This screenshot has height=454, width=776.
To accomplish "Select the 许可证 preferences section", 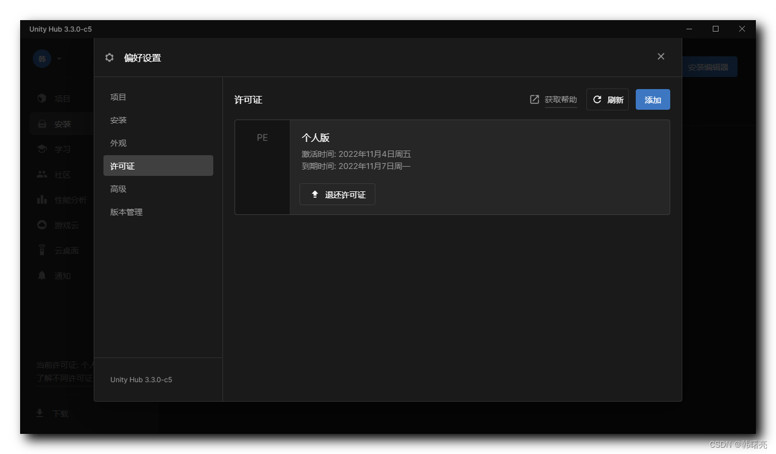I will [x=158, y=166].
